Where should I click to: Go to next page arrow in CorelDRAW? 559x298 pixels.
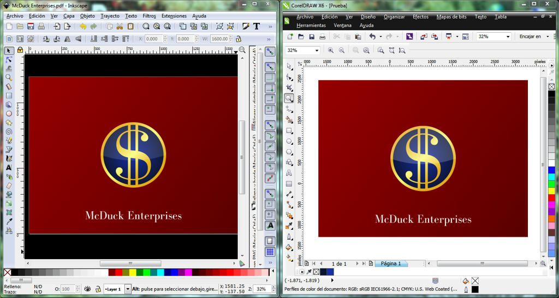click(357, 264)
